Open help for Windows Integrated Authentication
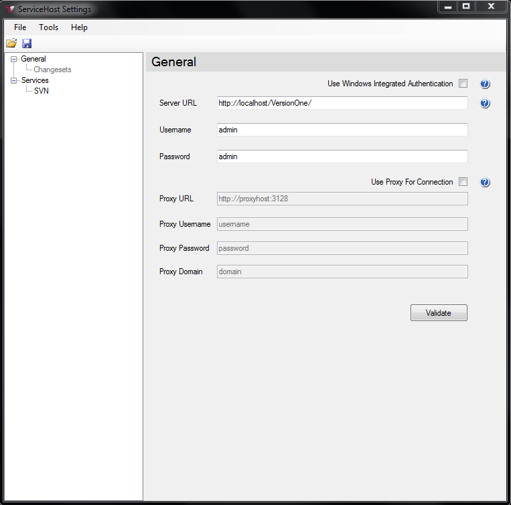Screen dimensions: 511x505 (485, 84)
